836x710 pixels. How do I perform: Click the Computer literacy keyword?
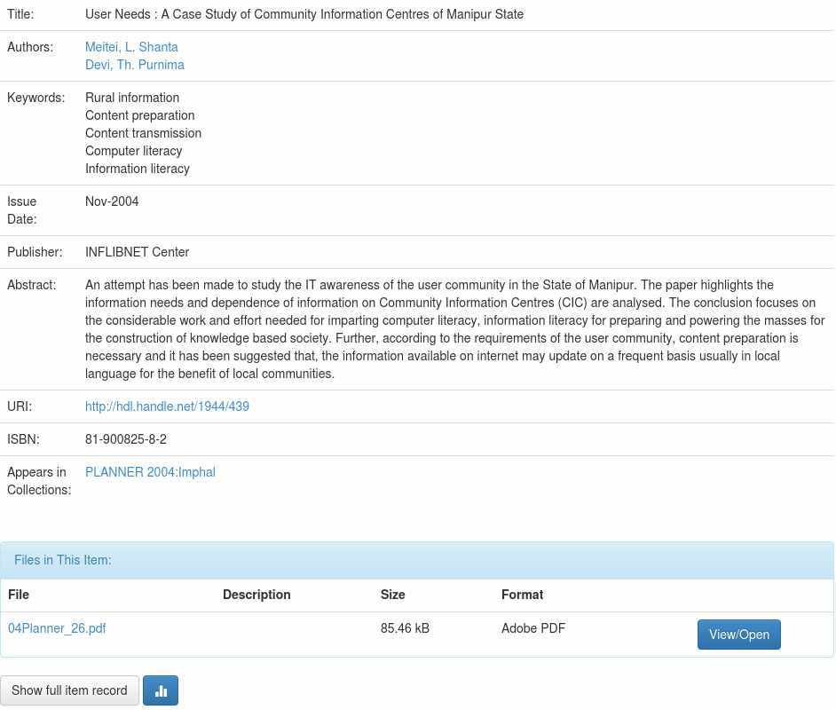[x=133, y=151]
